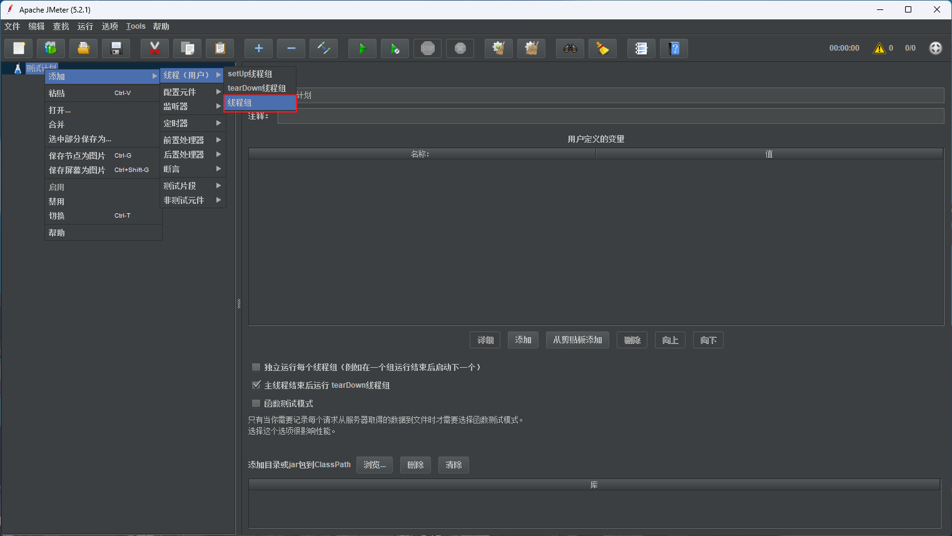Expand 添加 submenu in context menu
952x536 pixels.
[x=103, y=76]
